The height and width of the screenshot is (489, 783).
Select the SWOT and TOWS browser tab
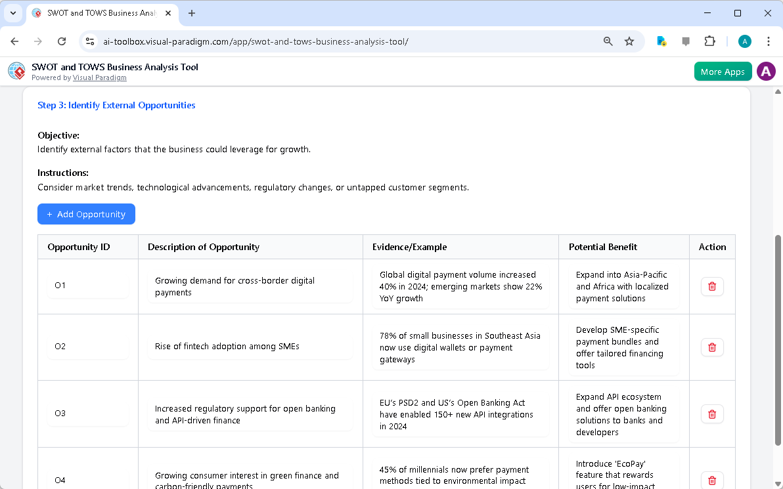point(99,13)
